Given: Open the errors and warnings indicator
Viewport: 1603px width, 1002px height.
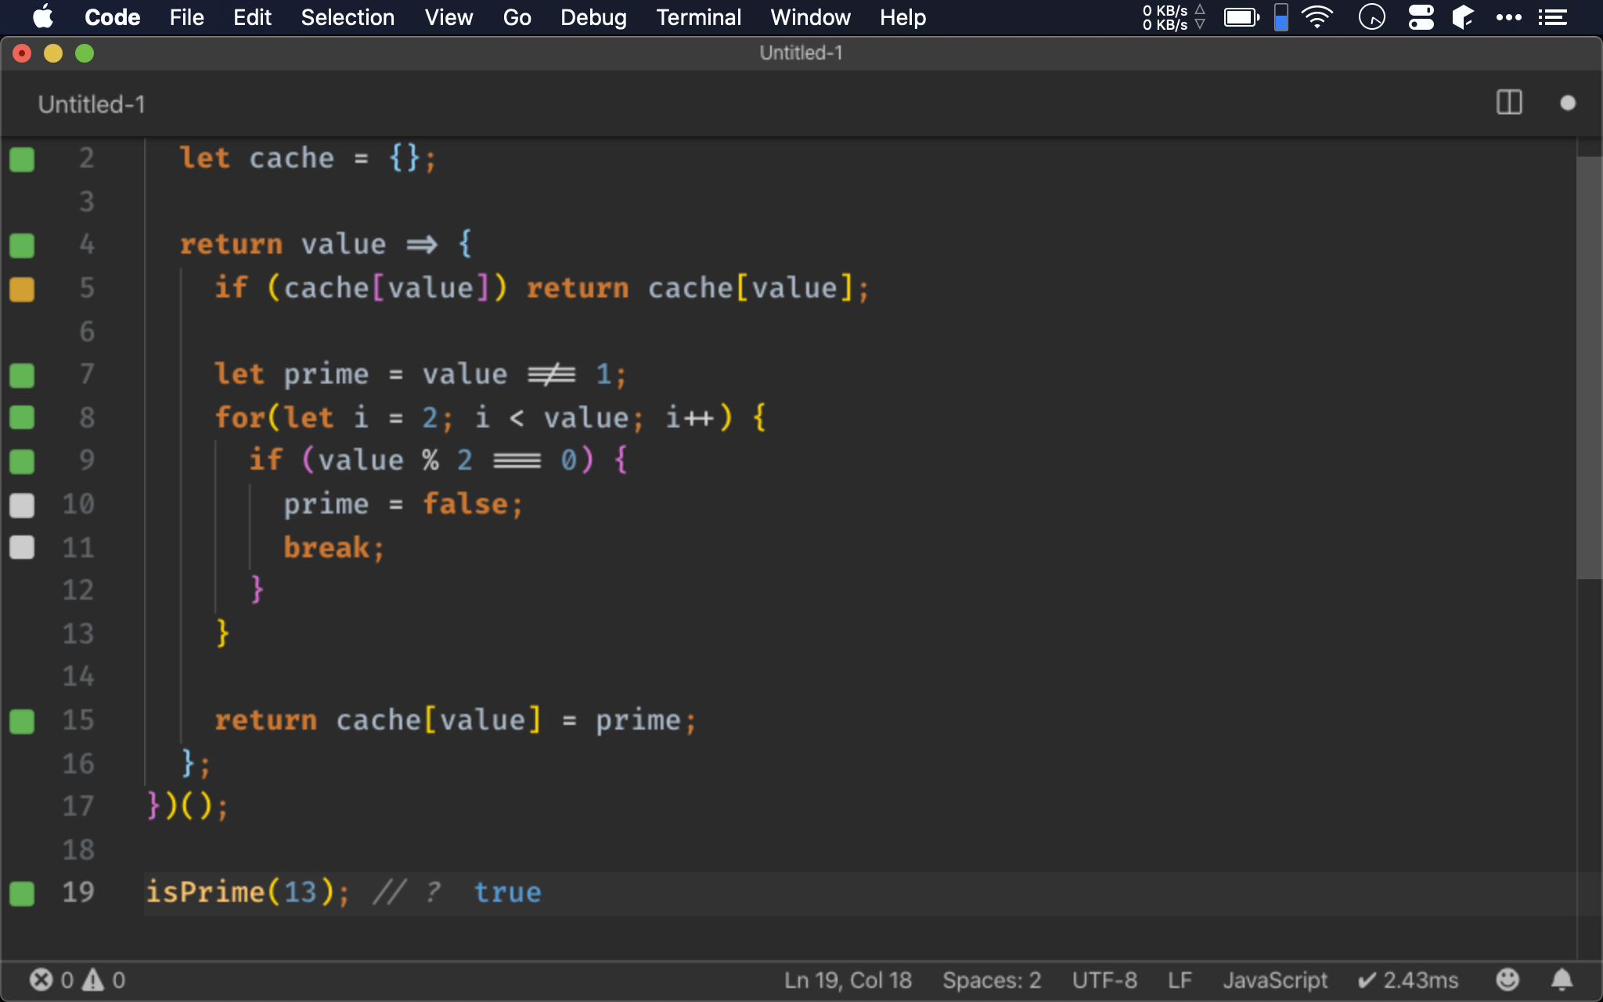Looking at the screenshot, I should (77, 980).
